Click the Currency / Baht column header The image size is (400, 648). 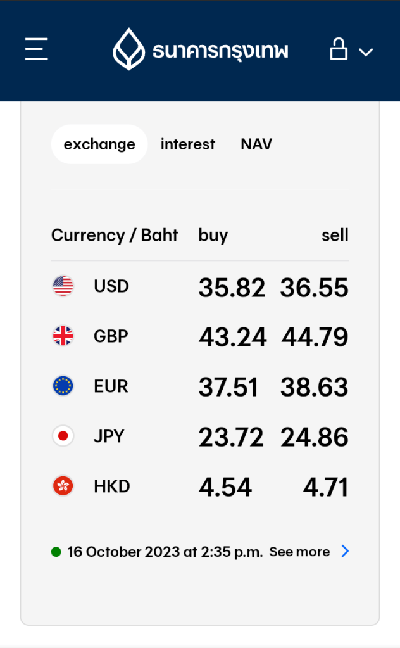point(115,236)
